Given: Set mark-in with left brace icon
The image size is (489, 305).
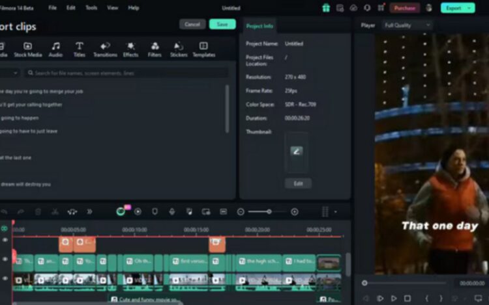Looking at the screenshot, I should 426,298.
